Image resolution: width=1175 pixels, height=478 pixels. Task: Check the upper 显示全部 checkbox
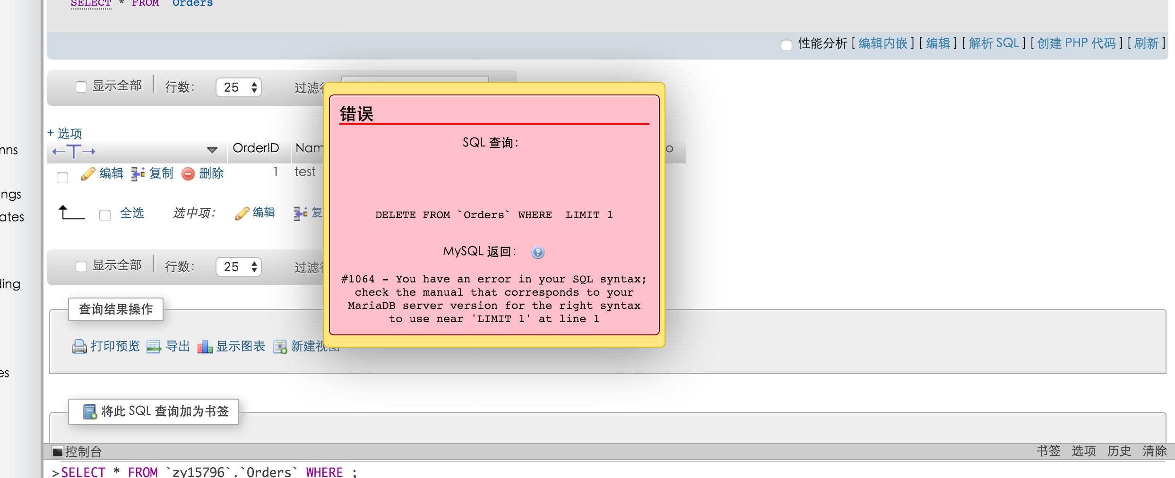[81, 87]
